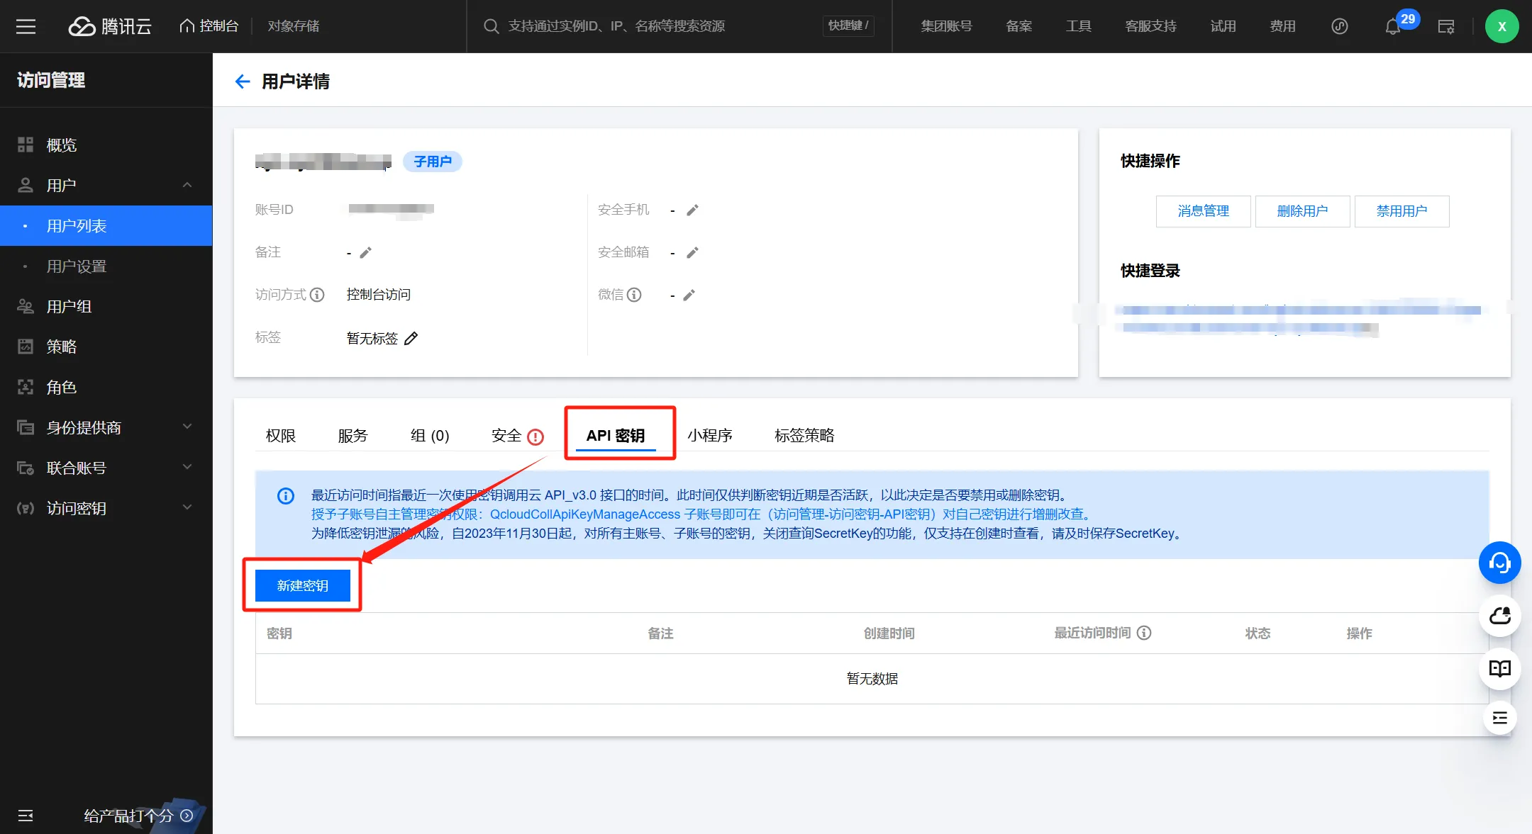
Task: Click 禁用用户 button
Action: (1401, 211)
